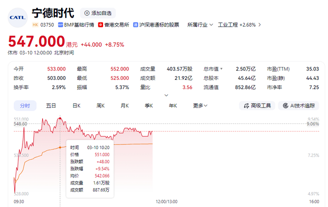Click the 市盈(静) value 44.43
The height and width of the screenshot is (207, 328).
pyautogui.click(x=313, y=78)
